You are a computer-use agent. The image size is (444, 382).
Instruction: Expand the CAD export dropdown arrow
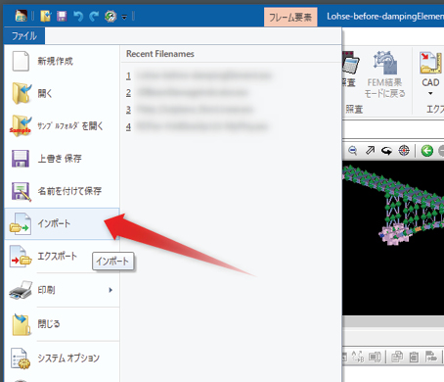pos(430,93)
